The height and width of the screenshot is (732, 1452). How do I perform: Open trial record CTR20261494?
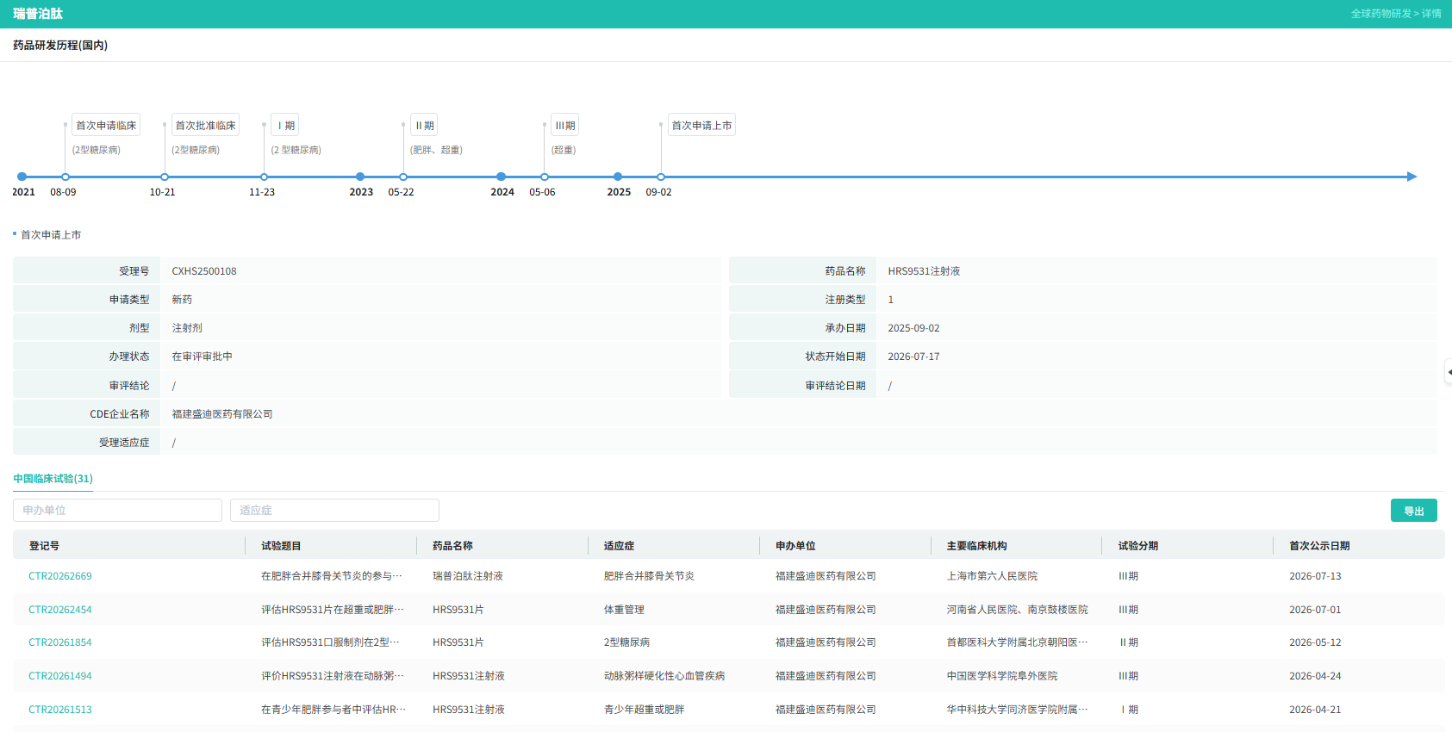(x=60, y=676)
